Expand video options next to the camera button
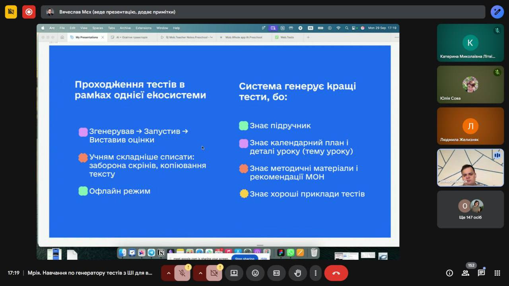The image size is (509, 286). [200, 273]
